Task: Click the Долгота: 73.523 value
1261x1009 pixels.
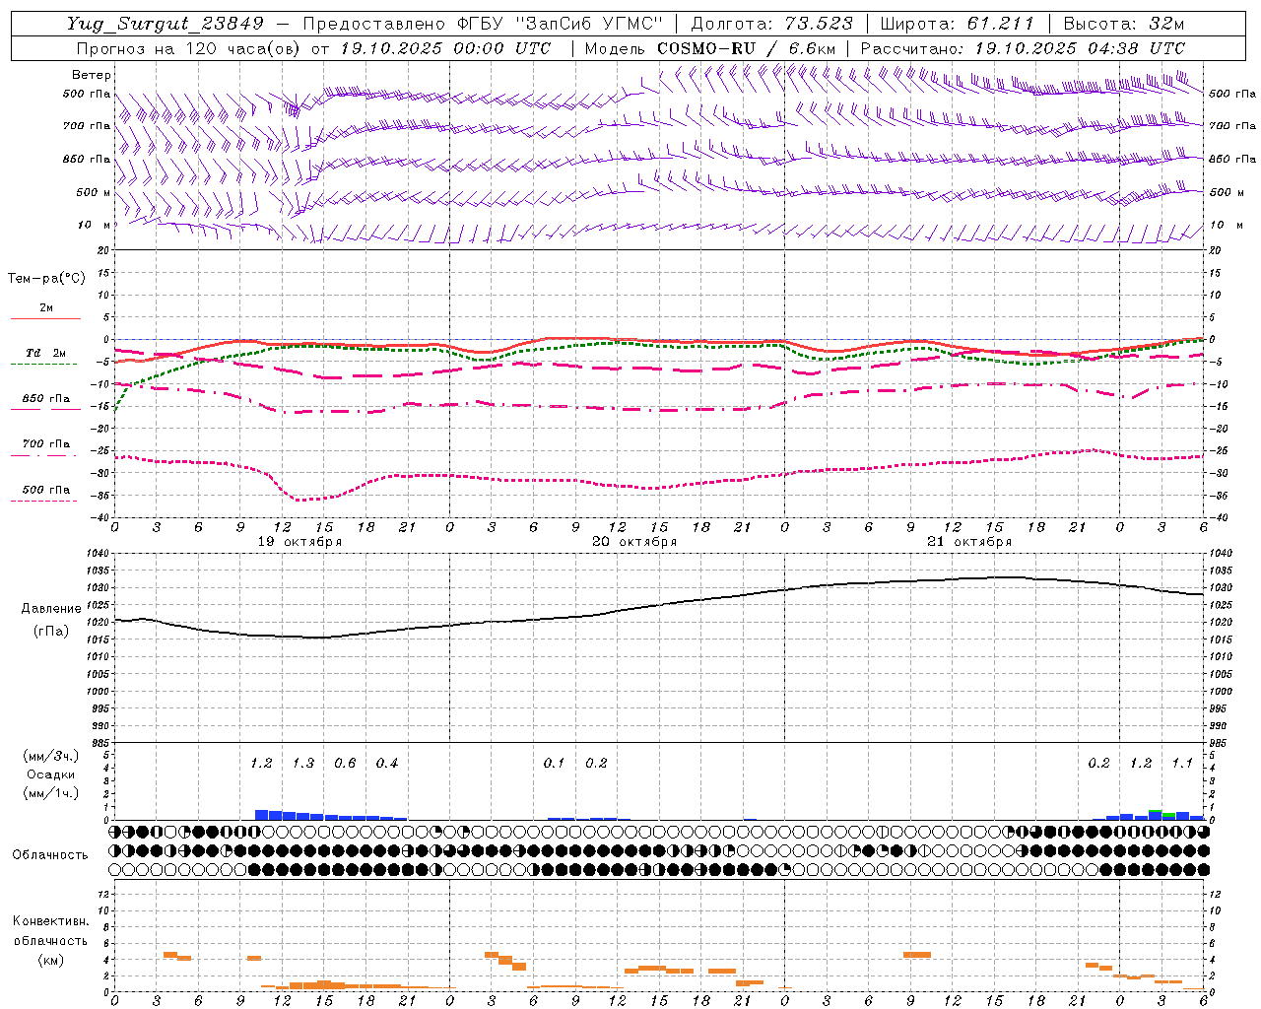Action: coord(772,24)
